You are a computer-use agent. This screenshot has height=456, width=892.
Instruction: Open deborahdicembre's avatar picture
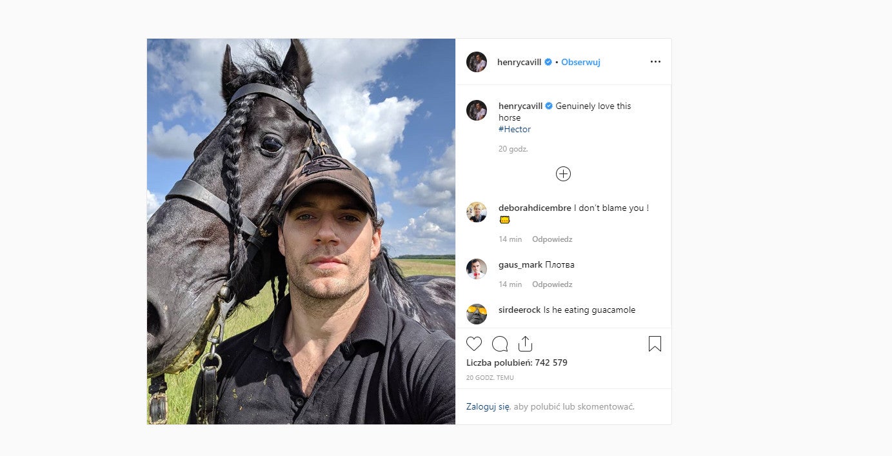pos(477,212)
